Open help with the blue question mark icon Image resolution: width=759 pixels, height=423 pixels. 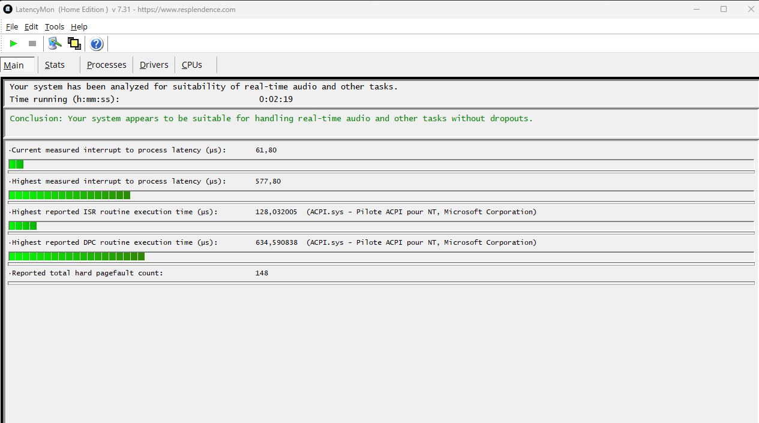pos(97,44)
